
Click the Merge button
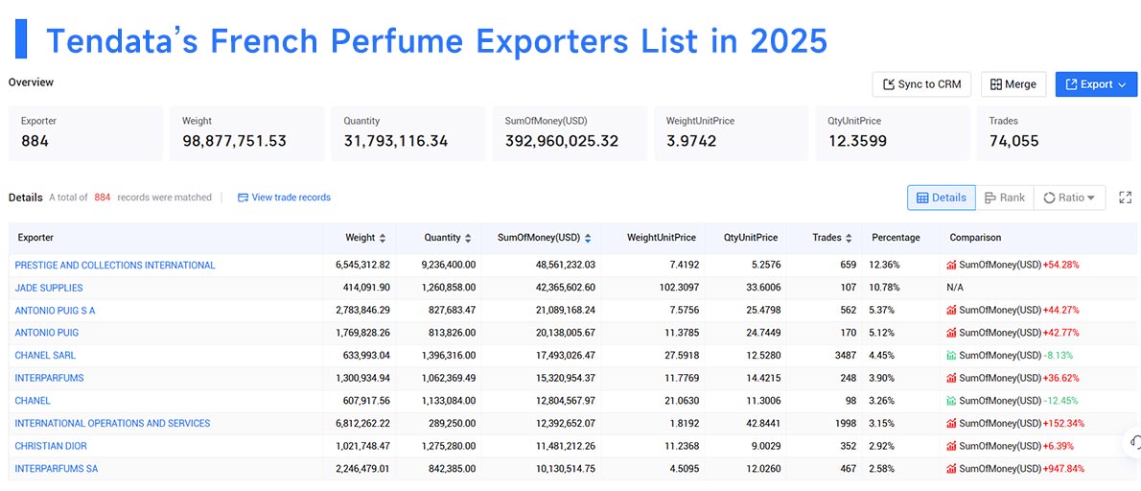click(1013, 84)
